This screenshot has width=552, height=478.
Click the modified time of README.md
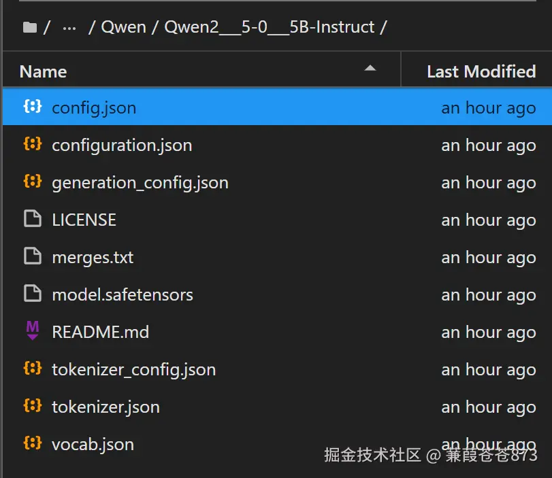click(489, 332)
